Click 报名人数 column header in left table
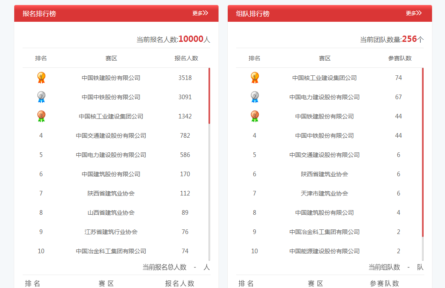The width and height of the screenshot is (445, 288). pyautogui.click(x=186, y=58)
